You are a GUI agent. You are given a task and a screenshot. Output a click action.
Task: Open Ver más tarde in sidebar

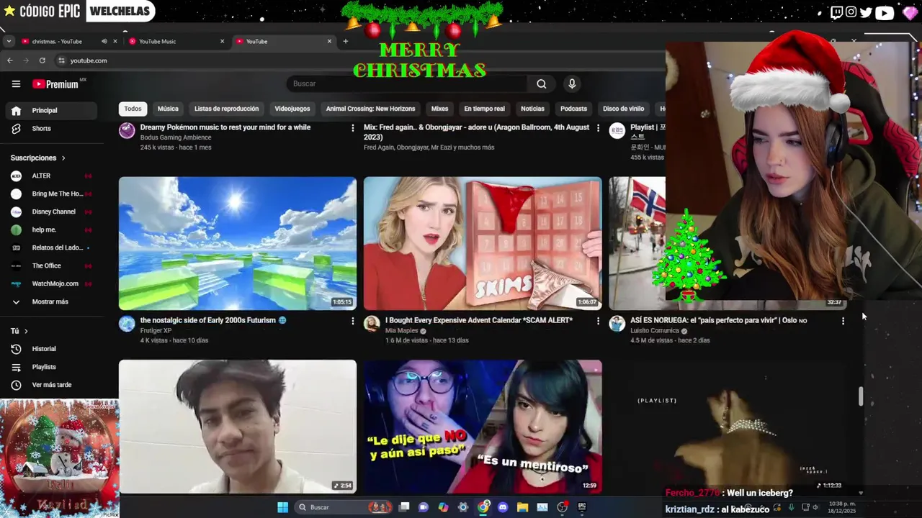click(50, 385)
